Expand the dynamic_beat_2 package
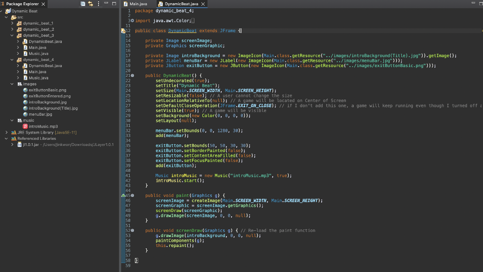483x272 pixels. pyautogui.click(x=13, y=29)
